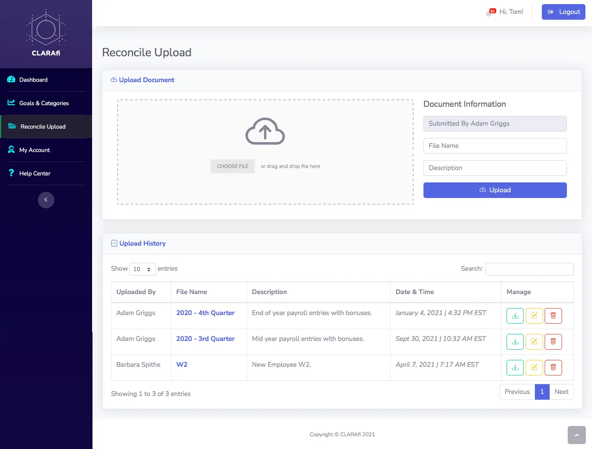This screenshot has height=449, width=592.
Task: Edit the 2020 - 3rd Quarter entry
Action: pyautogui.click(x=534, y=342)
